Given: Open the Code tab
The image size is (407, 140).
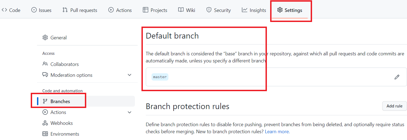Looking at the screenshot, I should point(11,10).
